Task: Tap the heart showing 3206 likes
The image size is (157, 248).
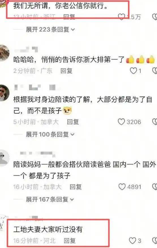Action: point(121,122)
